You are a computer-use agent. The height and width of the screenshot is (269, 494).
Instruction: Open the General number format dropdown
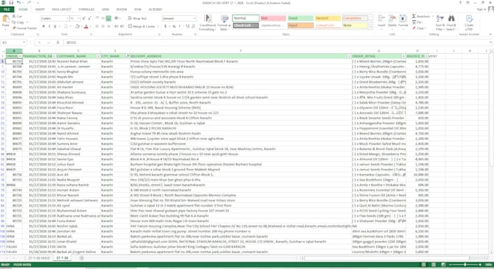tap(195, 19)
